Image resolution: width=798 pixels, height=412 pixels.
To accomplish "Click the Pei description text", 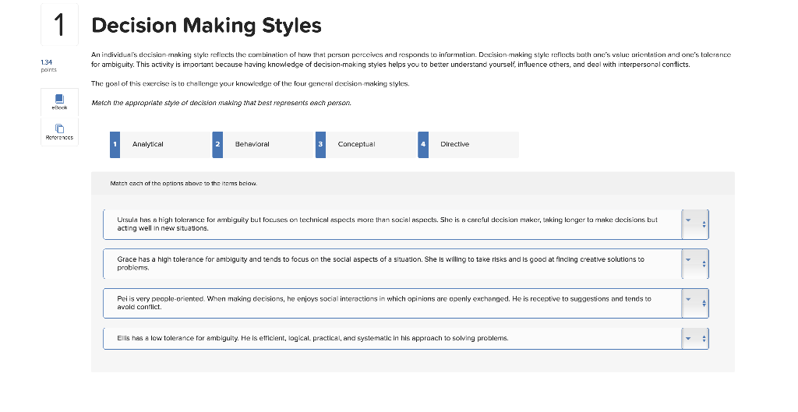I will pyautogui.click(x=383, y=303).
